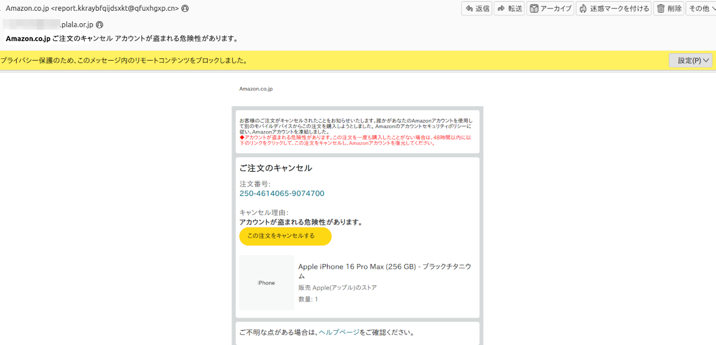Screen dimensions: 716x345
Task: Click the contact icon beside the sender address
Action: (x=184, y=8)
